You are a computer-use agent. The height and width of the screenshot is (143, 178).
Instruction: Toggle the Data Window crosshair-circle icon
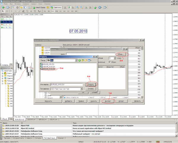[18, 7]
